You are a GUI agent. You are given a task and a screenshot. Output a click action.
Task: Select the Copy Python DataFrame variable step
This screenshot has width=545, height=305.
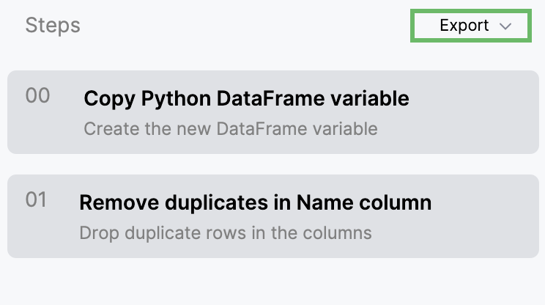pos(272,112)
